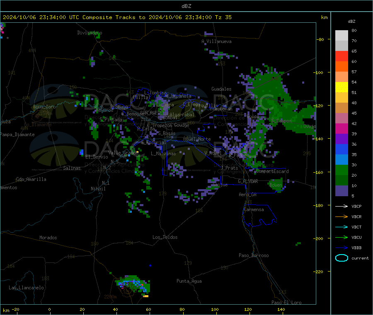Viewport: 373px width, 315px height.
Task: Select the yellow 51 dBZ color swatch
Action: pyautogui.click(x=342, y=87)
